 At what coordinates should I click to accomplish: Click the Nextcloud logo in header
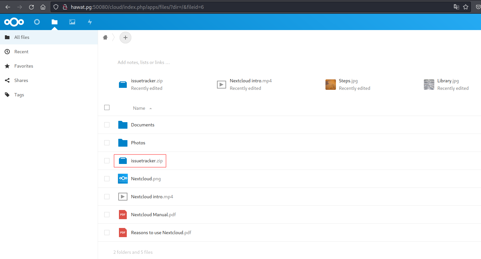point(14,22)
